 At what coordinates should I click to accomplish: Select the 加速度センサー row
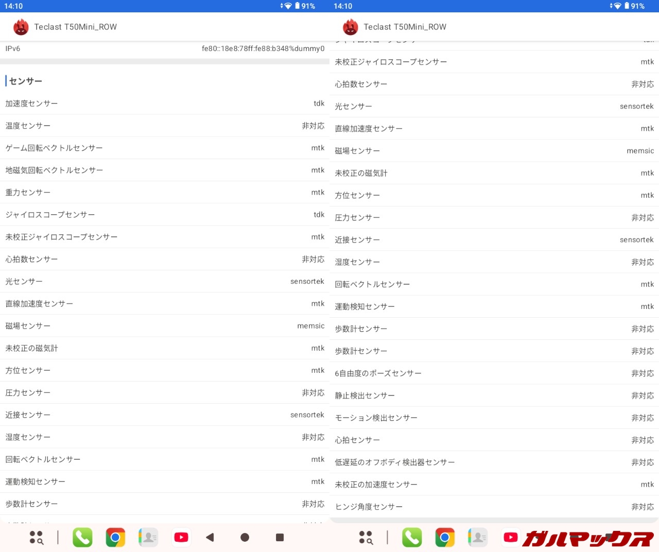pos(165,104)
